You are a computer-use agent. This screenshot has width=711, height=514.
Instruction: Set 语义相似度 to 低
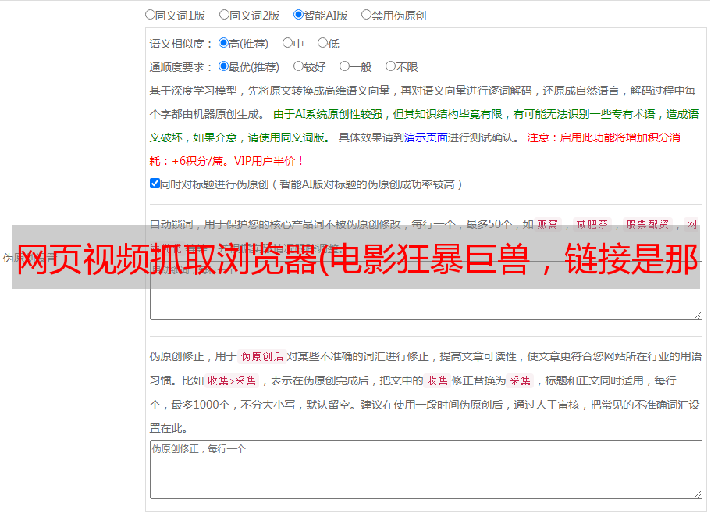[322, 43]
